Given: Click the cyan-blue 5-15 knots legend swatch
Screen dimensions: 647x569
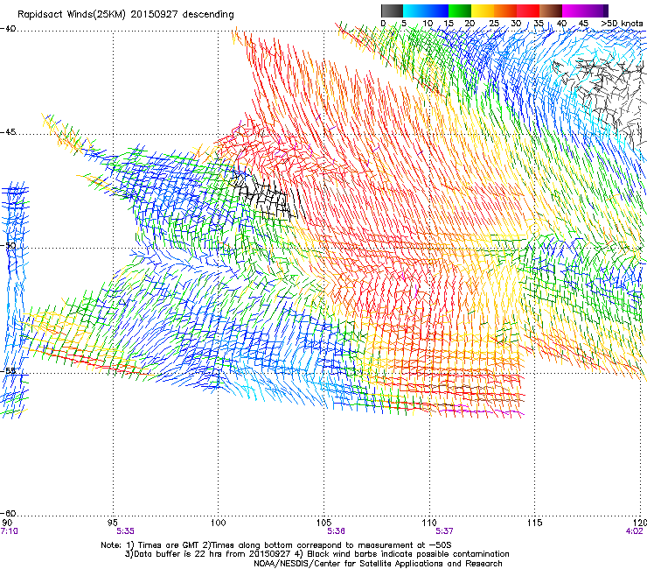Looking at the screenshot, I should [426, 11].
